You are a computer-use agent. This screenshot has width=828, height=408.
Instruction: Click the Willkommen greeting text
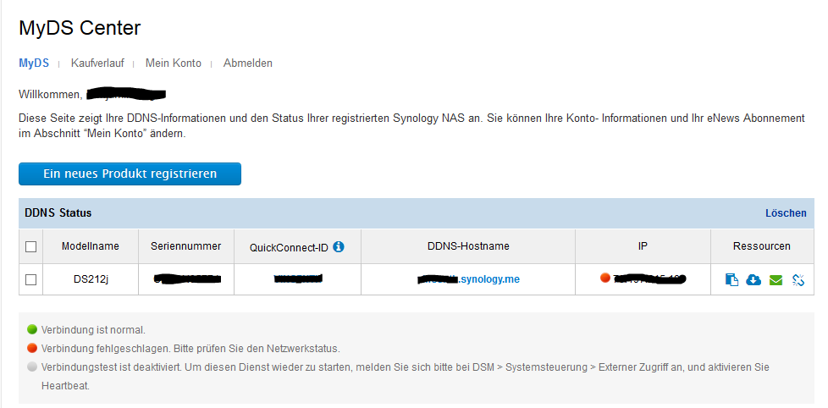51,95
